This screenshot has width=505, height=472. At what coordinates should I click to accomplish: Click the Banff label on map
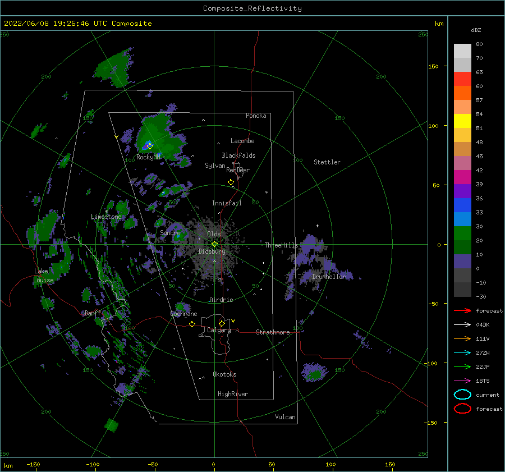[93, 313]
